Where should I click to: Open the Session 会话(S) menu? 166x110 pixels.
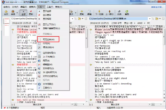coord(7,7)
